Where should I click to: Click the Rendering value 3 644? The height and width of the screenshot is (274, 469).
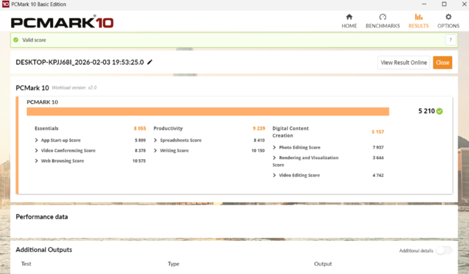(x=378, y=158)
